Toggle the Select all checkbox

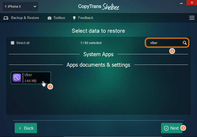click(13, 43)
